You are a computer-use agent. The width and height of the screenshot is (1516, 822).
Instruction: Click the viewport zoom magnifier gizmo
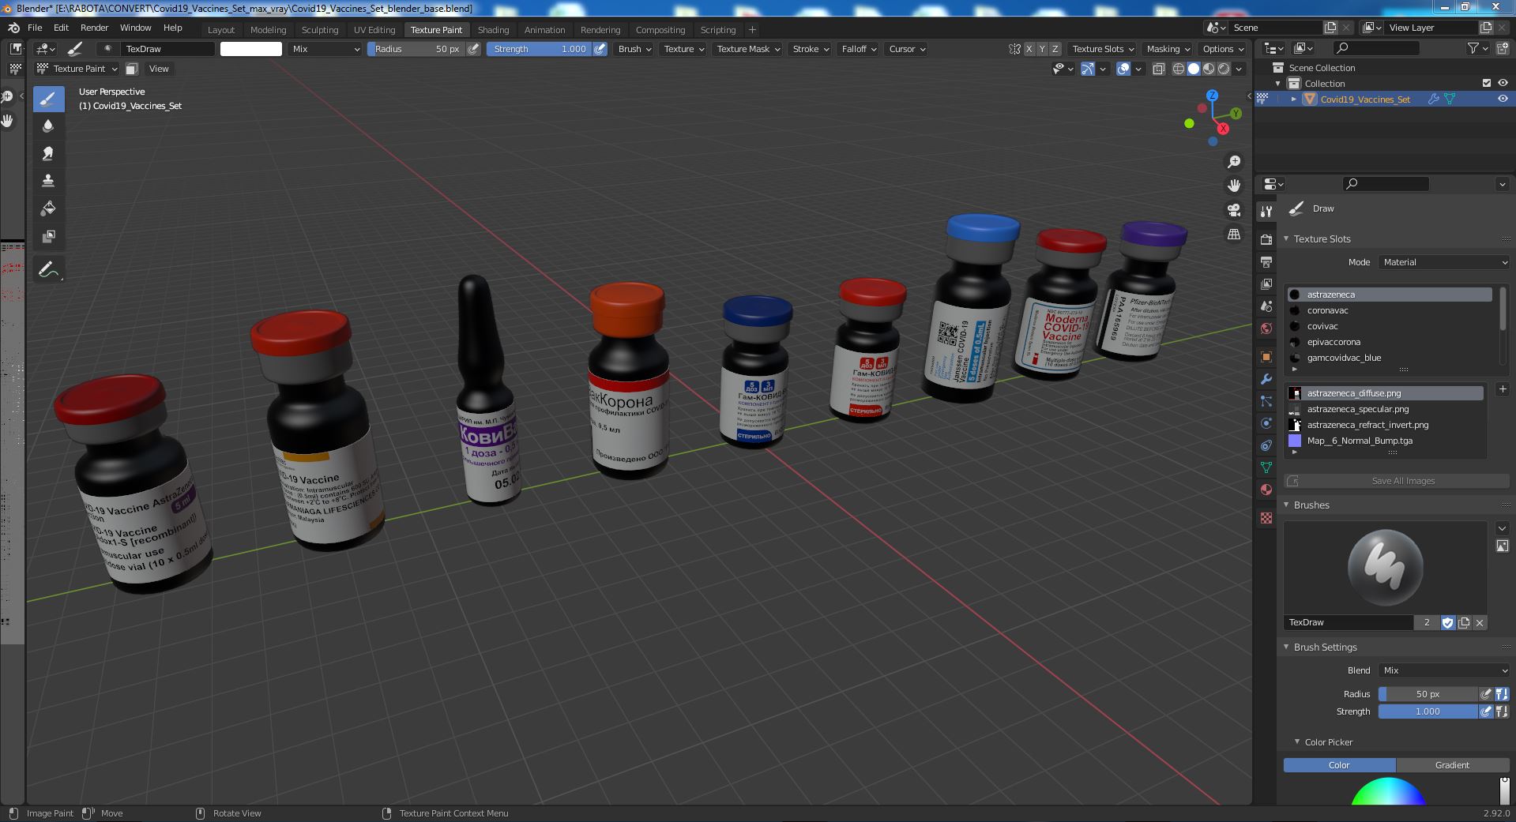1234,162
